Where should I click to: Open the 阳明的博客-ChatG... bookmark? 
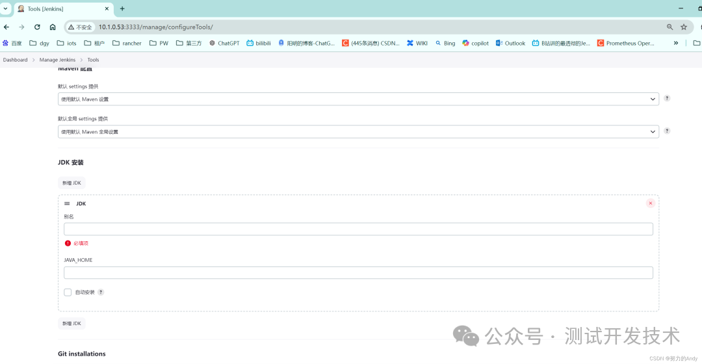(307, 43)
